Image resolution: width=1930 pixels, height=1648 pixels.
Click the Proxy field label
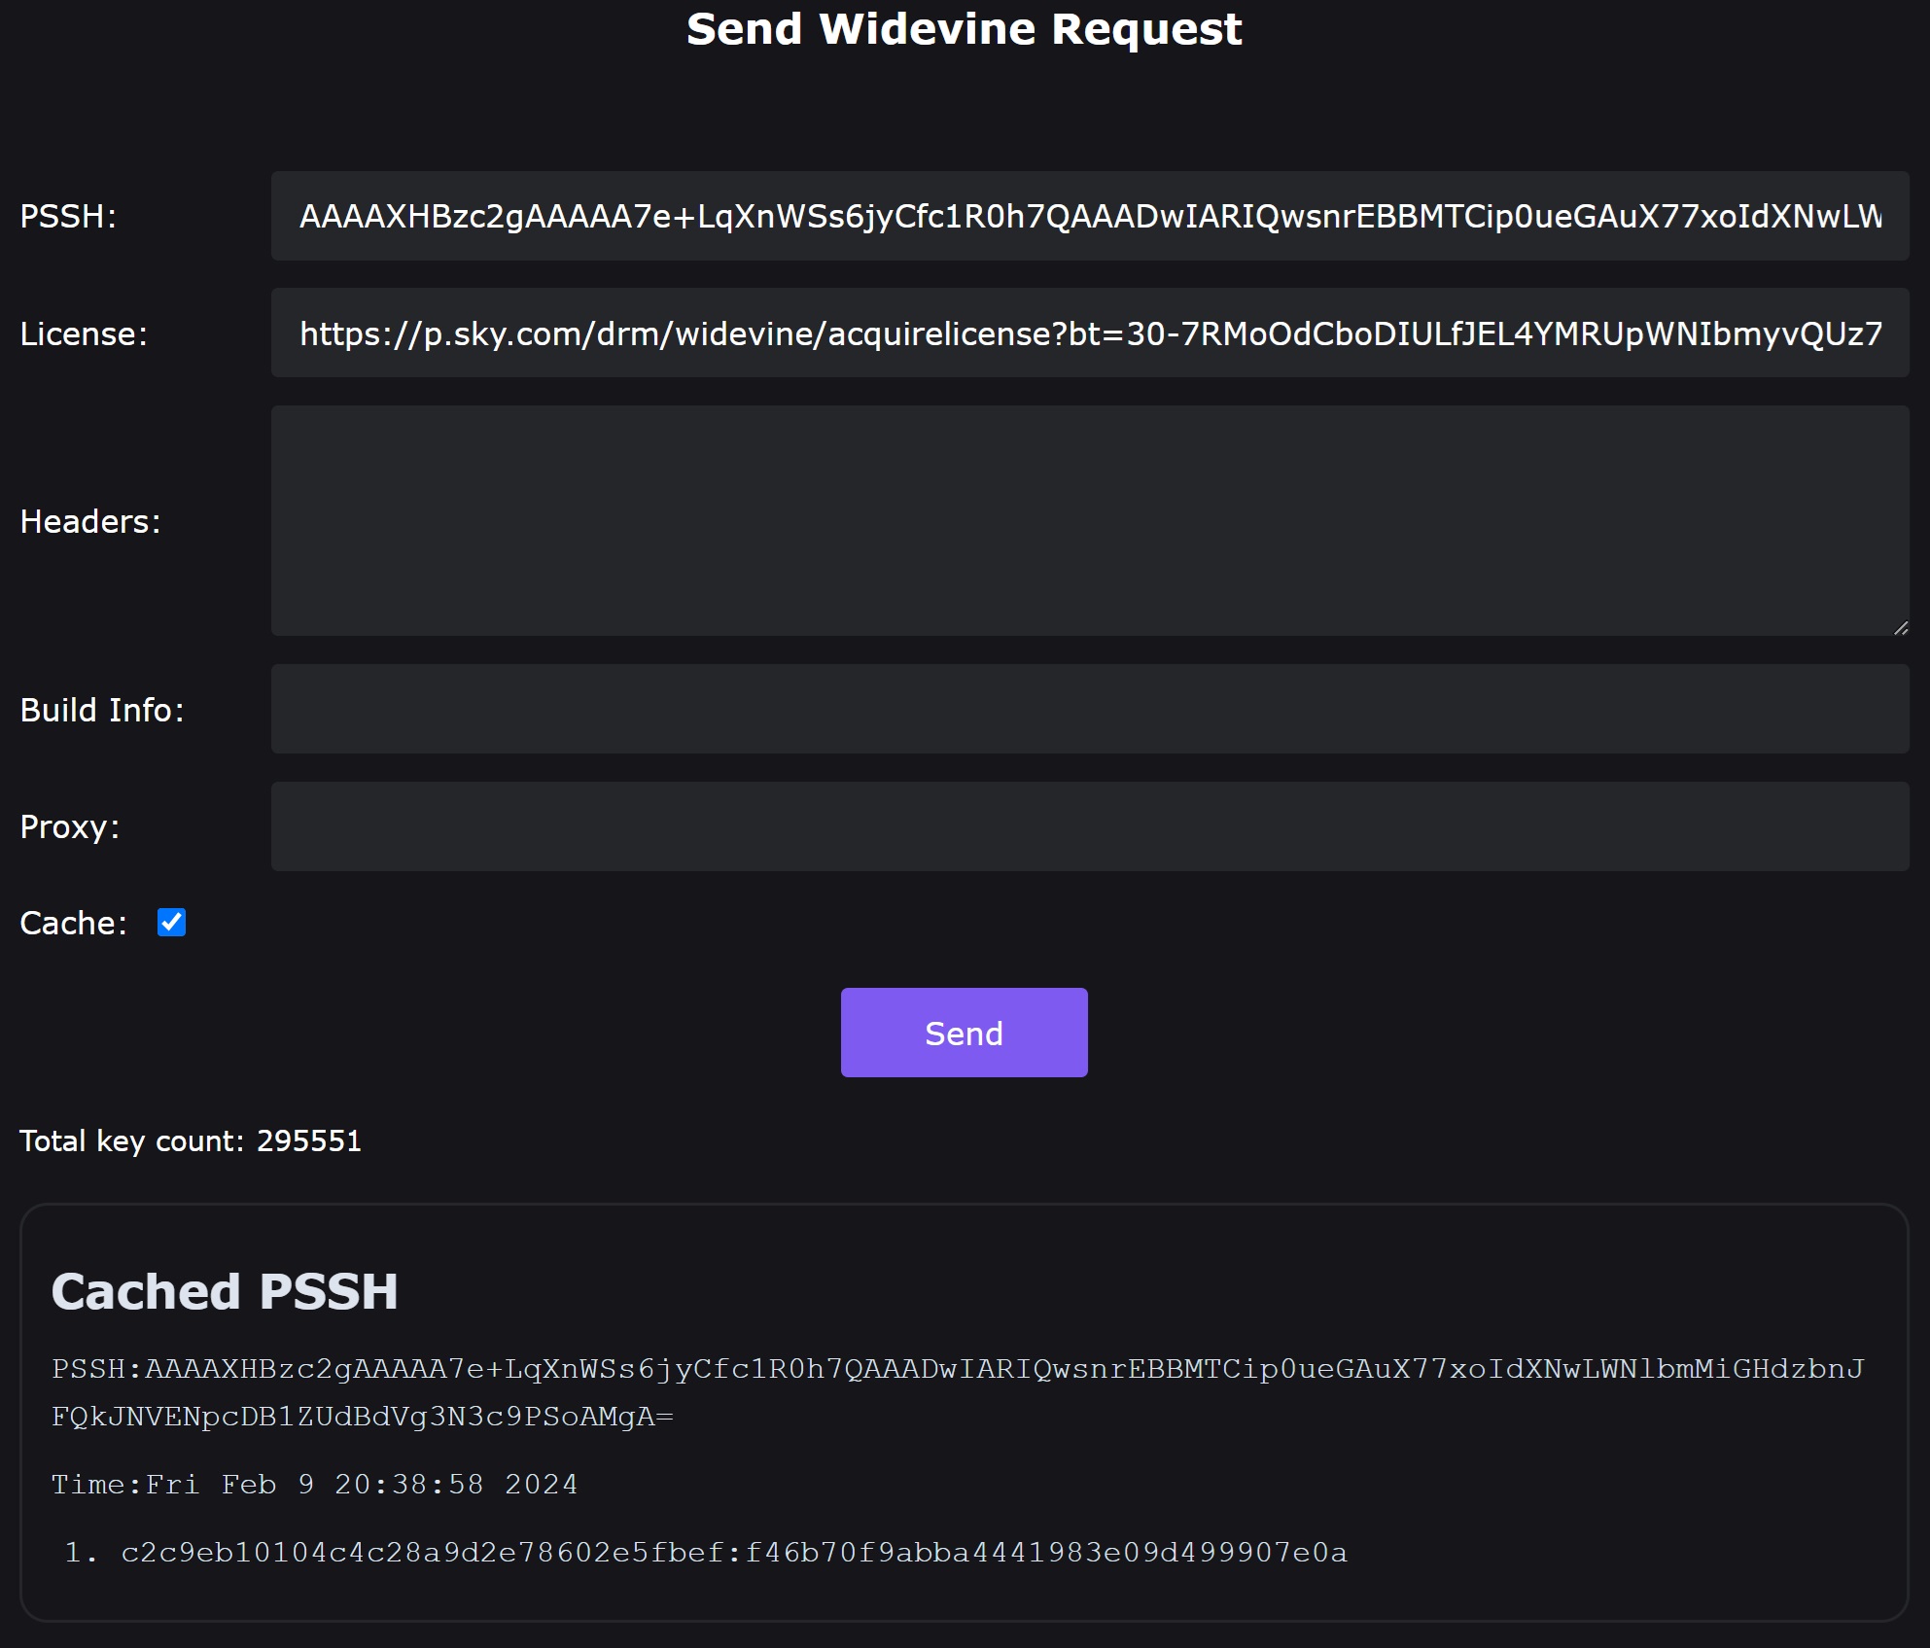pyautogui.click(x=70, y=827)
